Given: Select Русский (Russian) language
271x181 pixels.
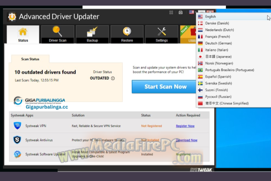Looking at the screenshot, I should pyautogui.click(x=233, y=97).
